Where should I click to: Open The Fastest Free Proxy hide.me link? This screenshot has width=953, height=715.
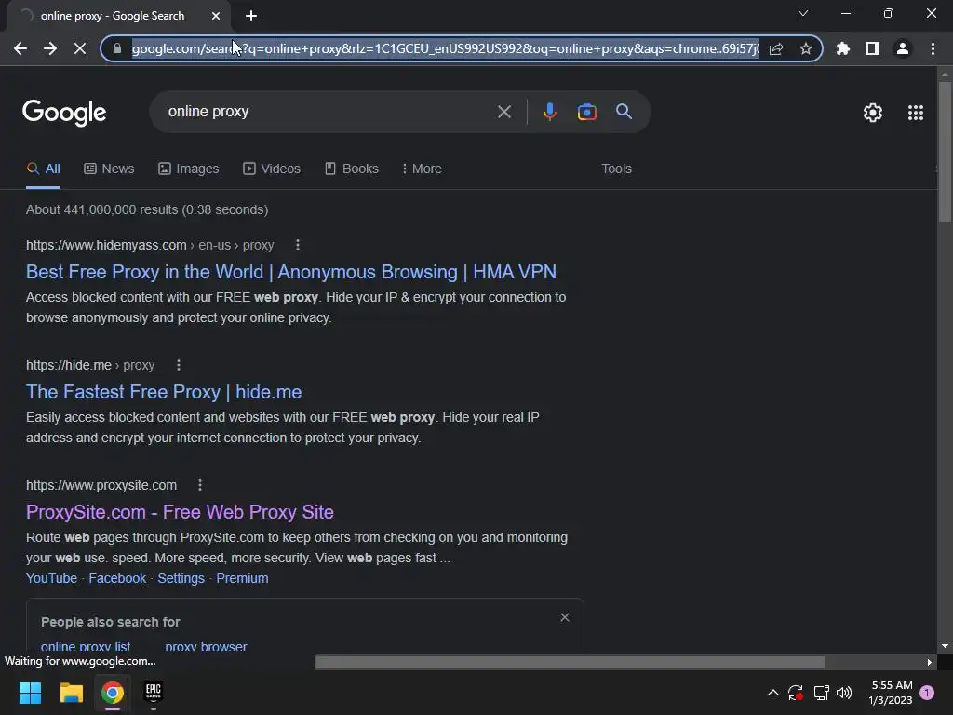(x=164, y=392)
